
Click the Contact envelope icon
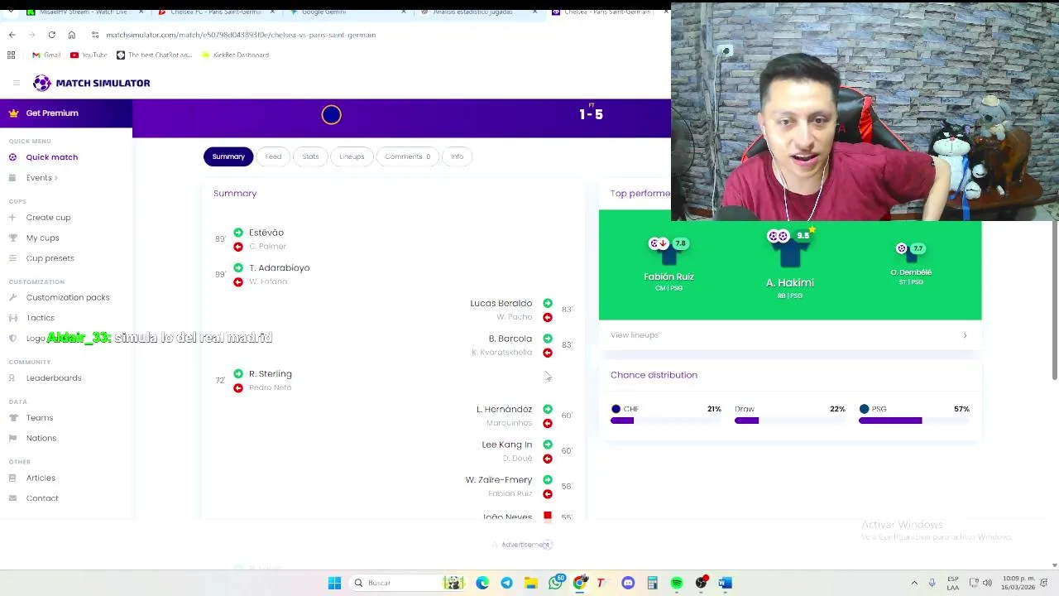point(12,498)
